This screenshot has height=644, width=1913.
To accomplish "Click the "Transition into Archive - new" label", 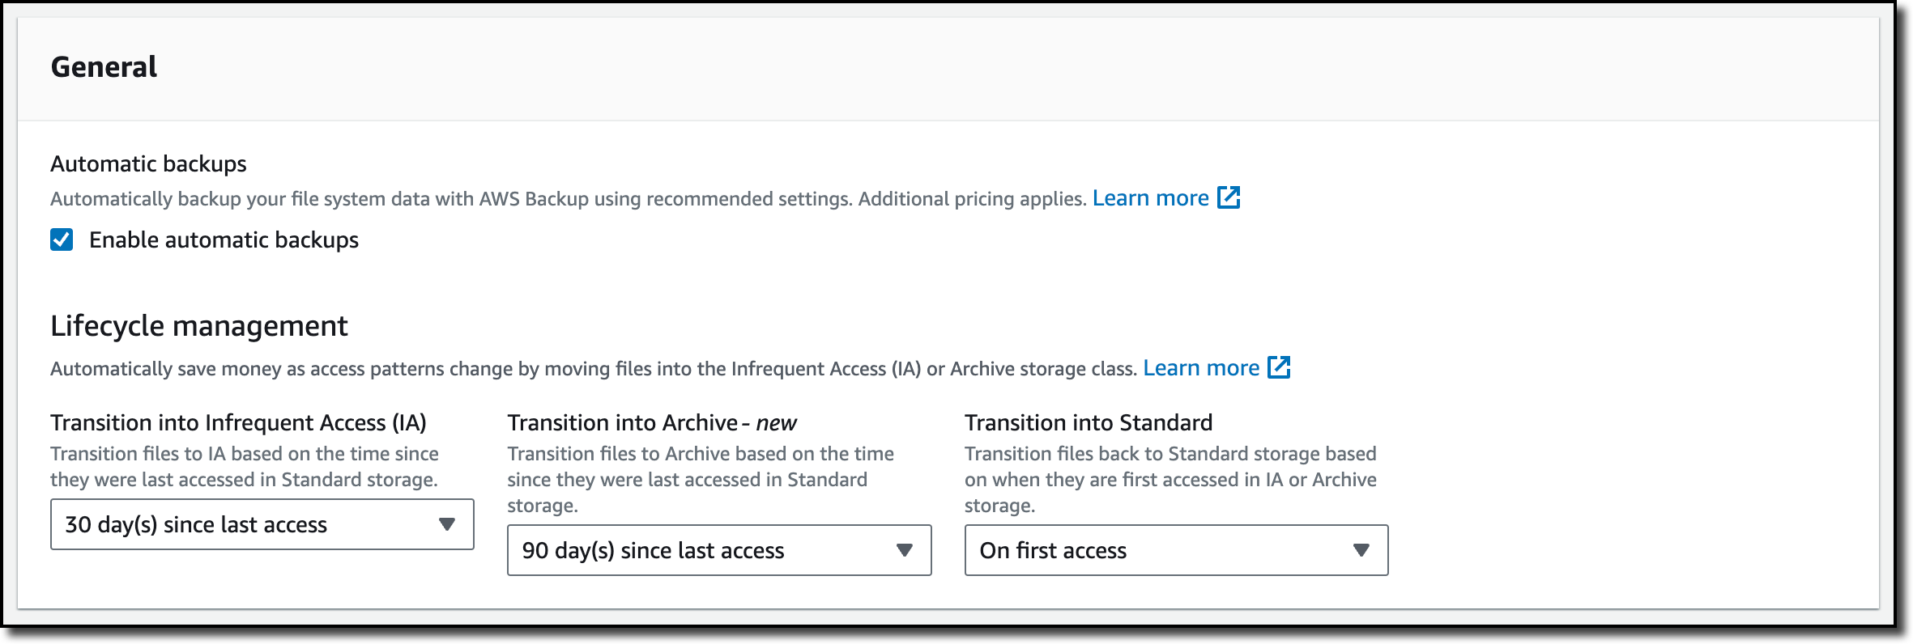I will (x=651, y=422).
